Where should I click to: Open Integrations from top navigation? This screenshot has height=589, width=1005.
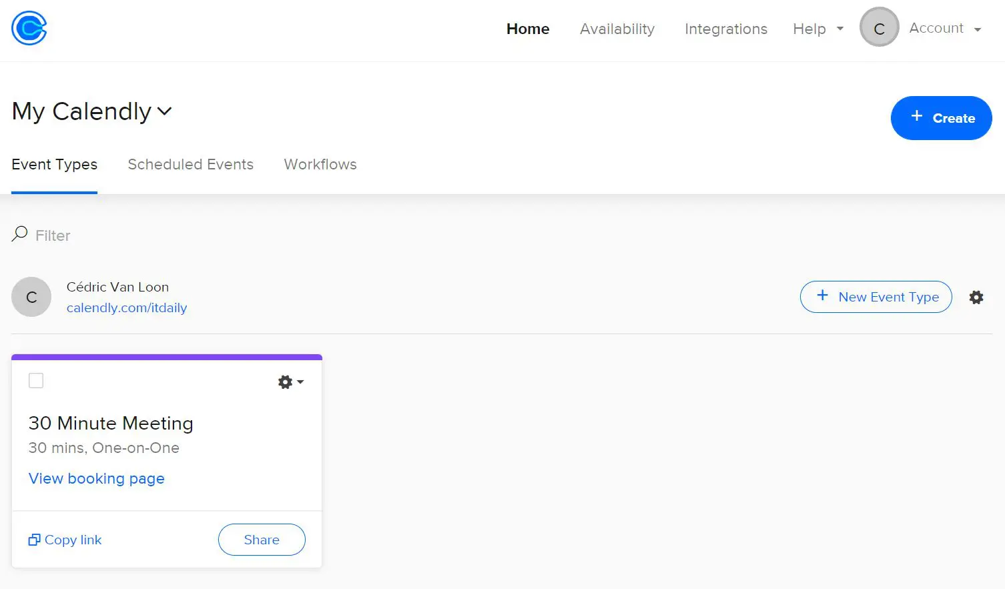pos(726,29)
